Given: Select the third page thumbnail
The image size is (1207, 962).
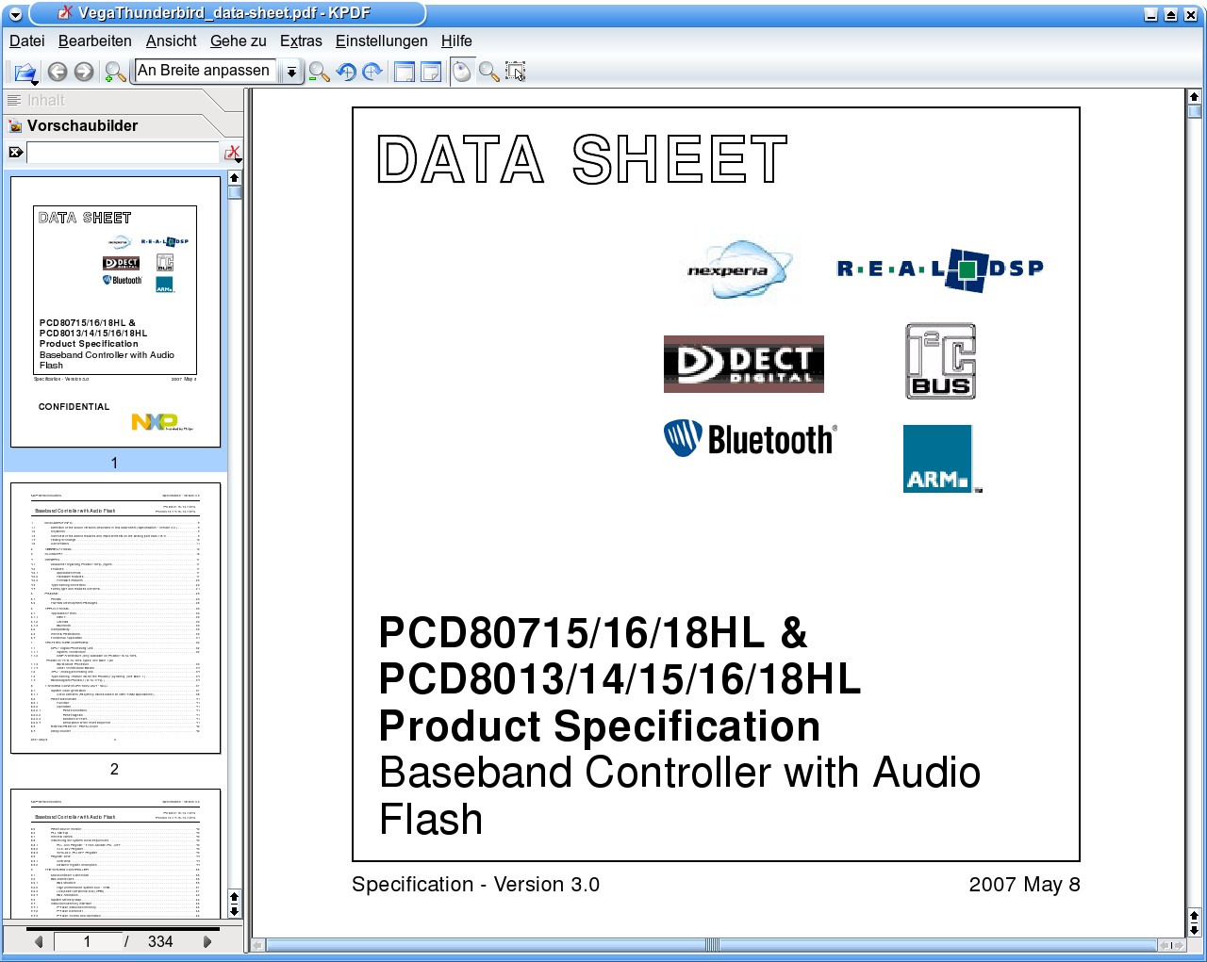Looking at the screenshot, I should point(115,854).
